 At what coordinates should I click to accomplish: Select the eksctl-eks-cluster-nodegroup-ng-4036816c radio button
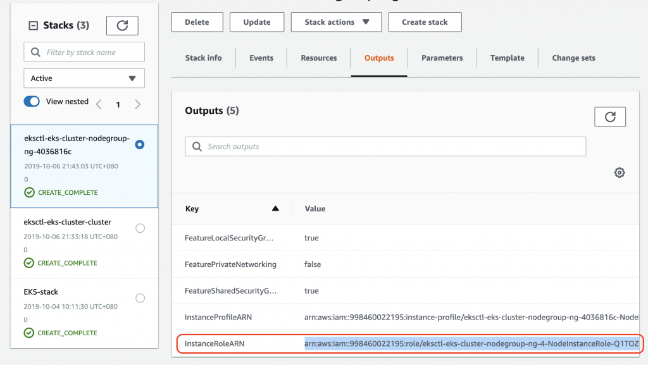[140, 144]
